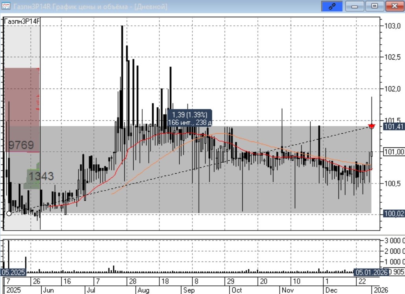Click the chart window icon in title bar
Image resolution: width=405 pixels, height=294 pixels.
(6, 6)
